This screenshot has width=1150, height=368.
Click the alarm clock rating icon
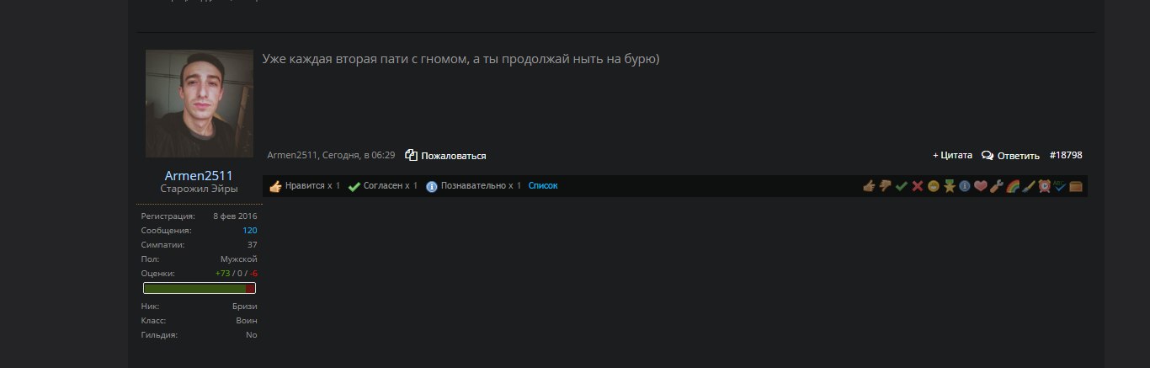click(1044, 186)
